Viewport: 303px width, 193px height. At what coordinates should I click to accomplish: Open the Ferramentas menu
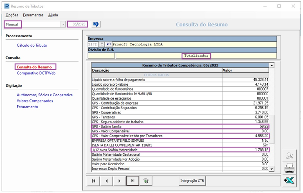pos(33,15)
